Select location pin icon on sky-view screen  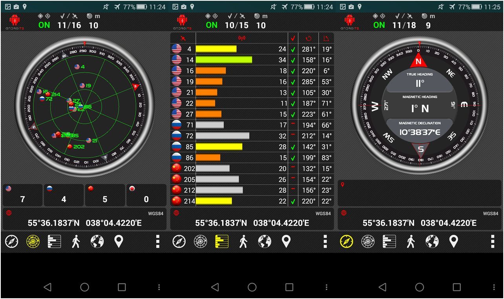119,242
